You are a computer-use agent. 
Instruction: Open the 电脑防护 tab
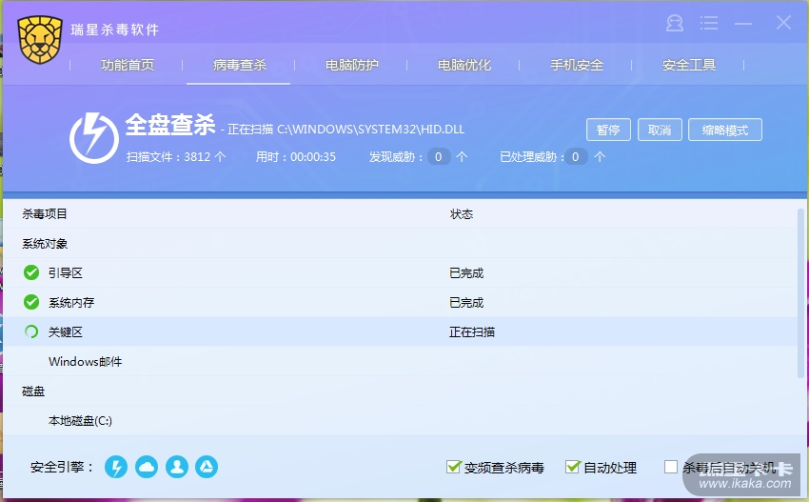click(352, 65)
